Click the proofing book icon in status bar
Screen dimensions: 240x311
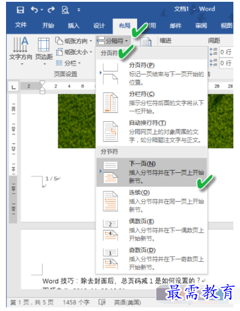[x=102, y=302]
